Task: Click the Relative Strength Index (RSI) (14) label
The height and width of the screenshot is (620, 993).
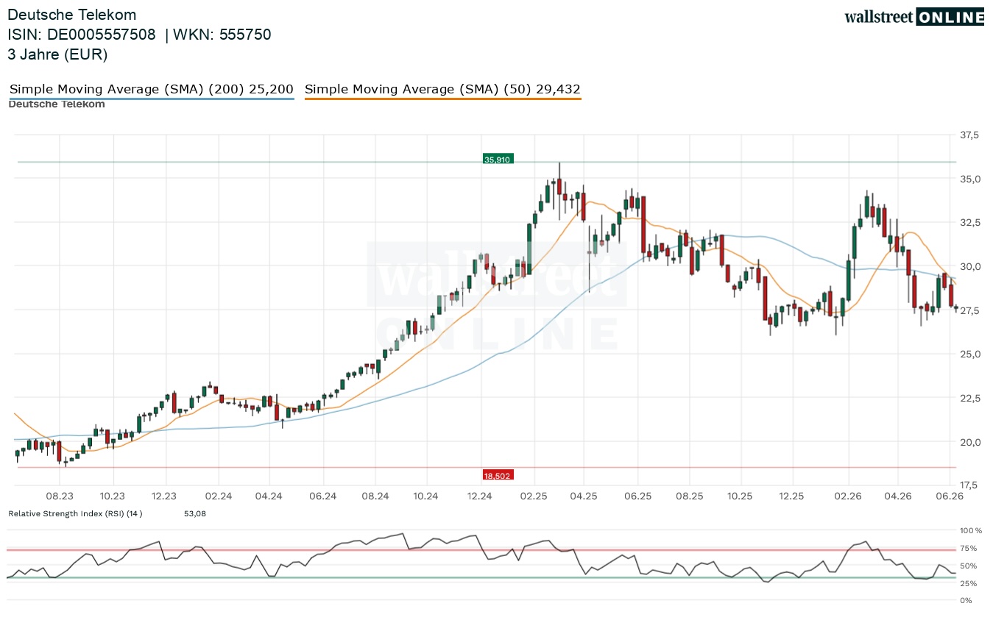Action: point(75,513)
